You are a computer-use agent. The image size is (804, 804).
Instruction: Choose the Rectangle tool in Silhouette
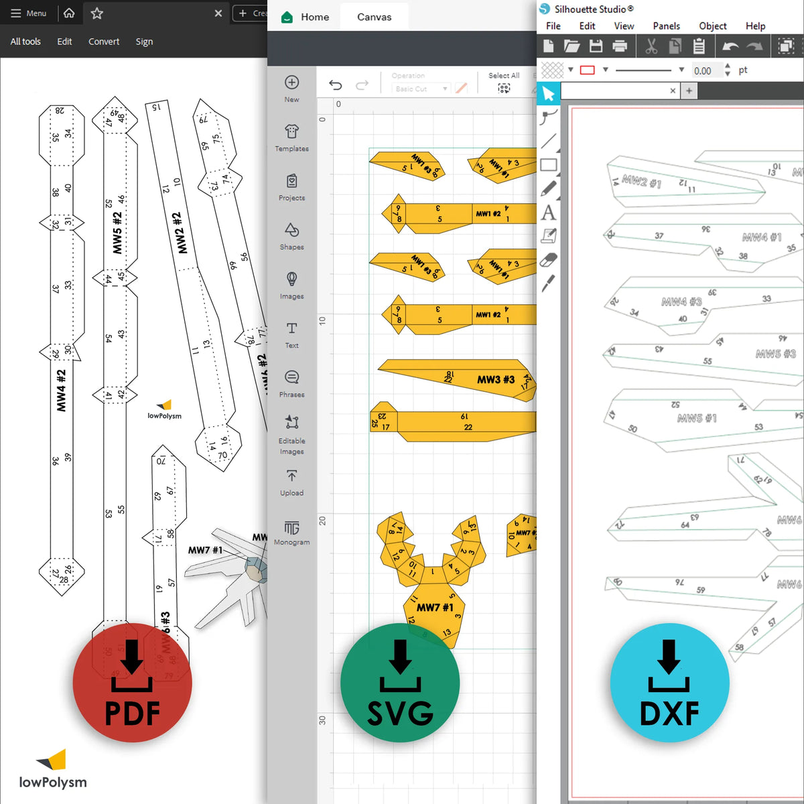pyautogui.click(x=549, y=165)
